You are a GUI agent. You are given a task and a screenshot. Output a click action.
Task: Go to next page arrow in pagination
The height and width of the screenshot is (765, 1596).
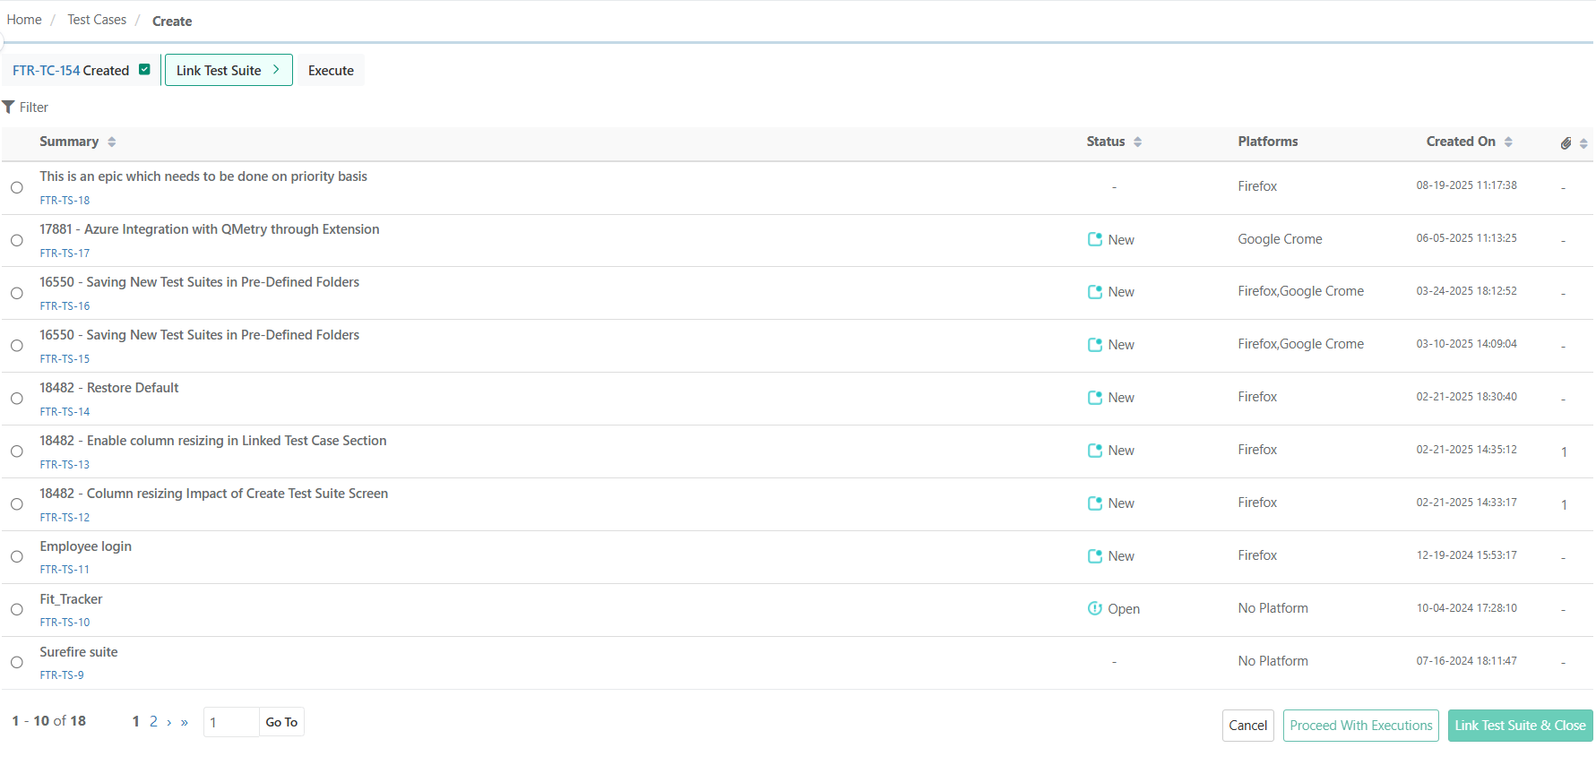click(x=168, y=722)
